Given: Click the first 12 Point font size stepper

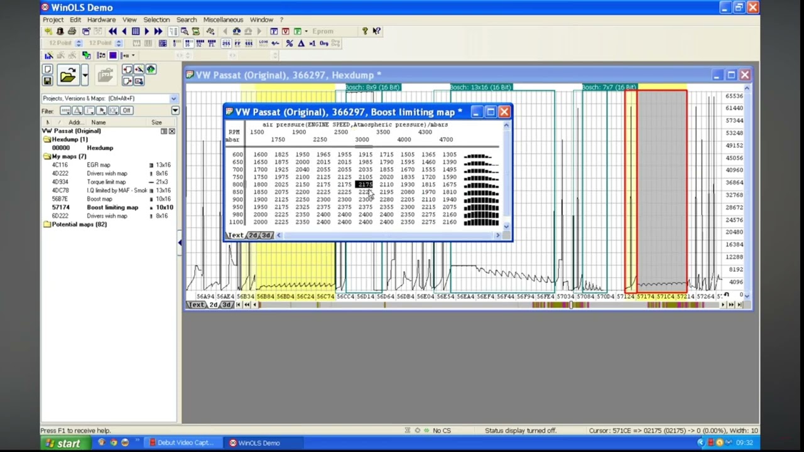Looking at the screenshot, I should click(79, 43).
